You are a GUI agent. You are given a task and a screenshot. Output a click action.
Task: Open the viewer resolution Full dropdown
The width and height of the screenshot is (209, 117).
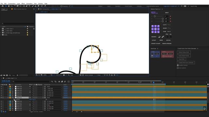[x=74, y=75]
